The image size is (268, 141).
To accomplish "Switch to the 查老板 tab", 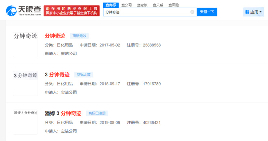I will click(142, 5).
